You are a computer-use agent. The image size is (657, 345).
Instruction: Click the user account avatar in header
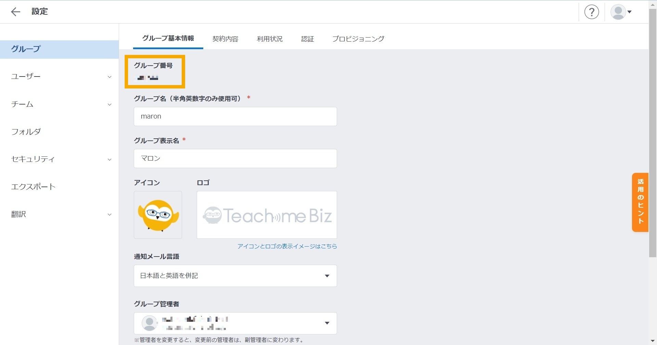[619, 12]
